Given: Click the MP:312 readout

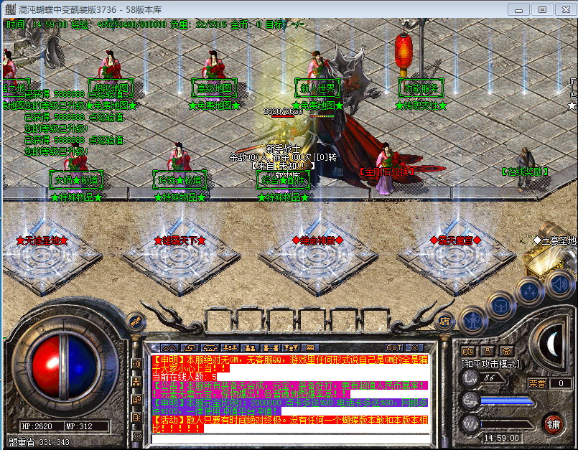Looking at the screenshot, I should (79, 426).
